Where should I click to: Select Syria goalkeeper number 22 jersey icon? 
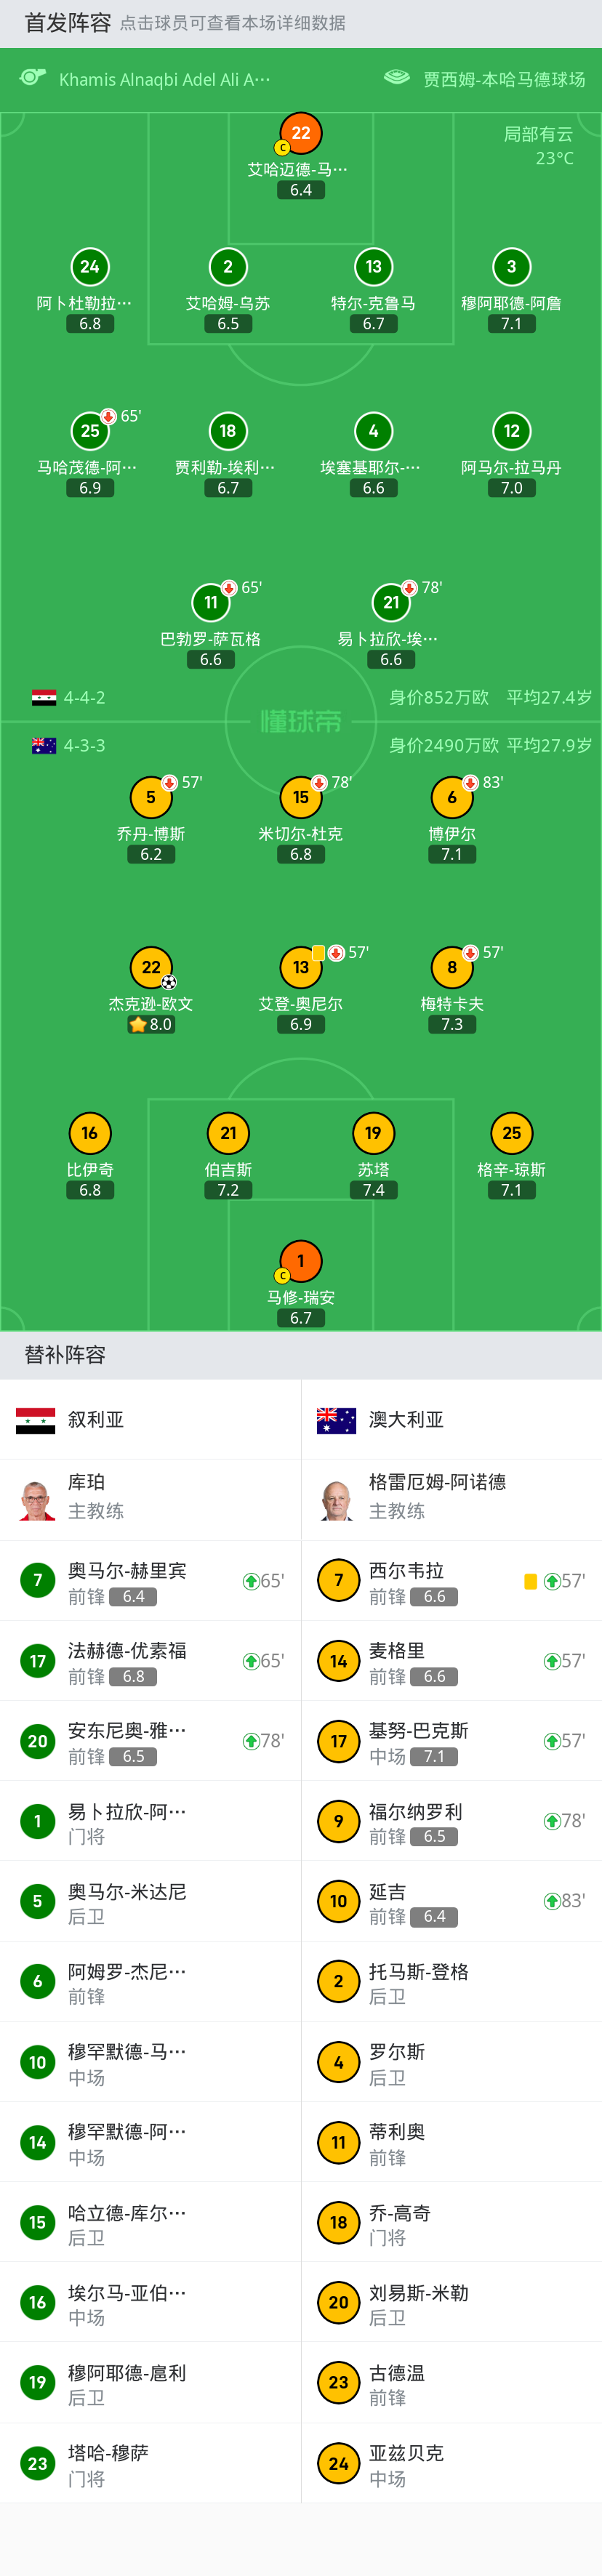(x=301, y=133)
